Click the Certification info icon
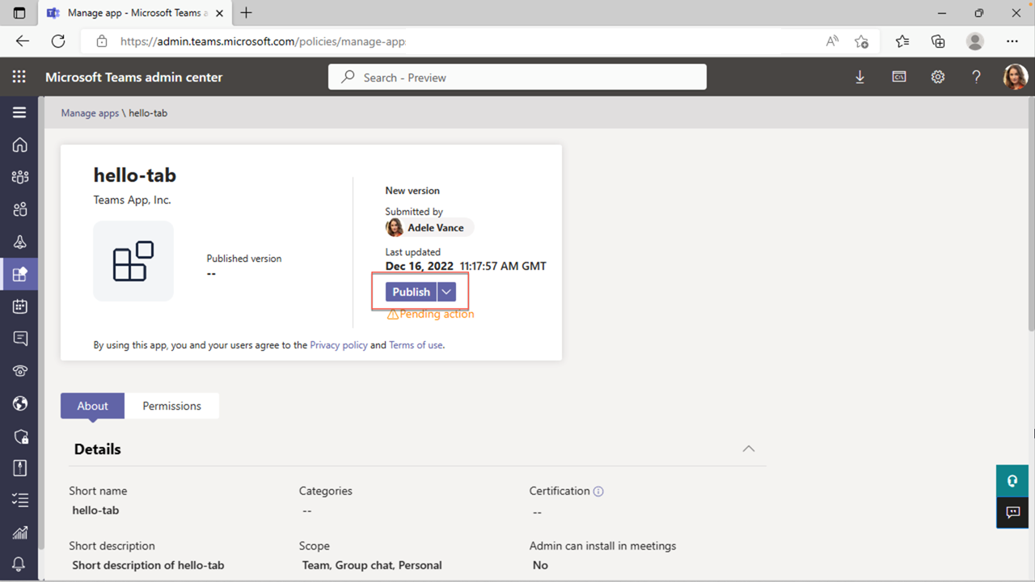Image resolution: width=1035 pixels, height=582 pixels. click(598, 491)
